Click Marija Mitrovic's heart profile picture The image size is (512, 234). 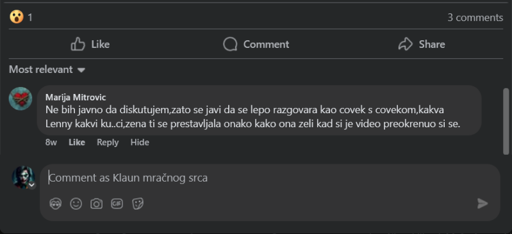pos(21,98)
